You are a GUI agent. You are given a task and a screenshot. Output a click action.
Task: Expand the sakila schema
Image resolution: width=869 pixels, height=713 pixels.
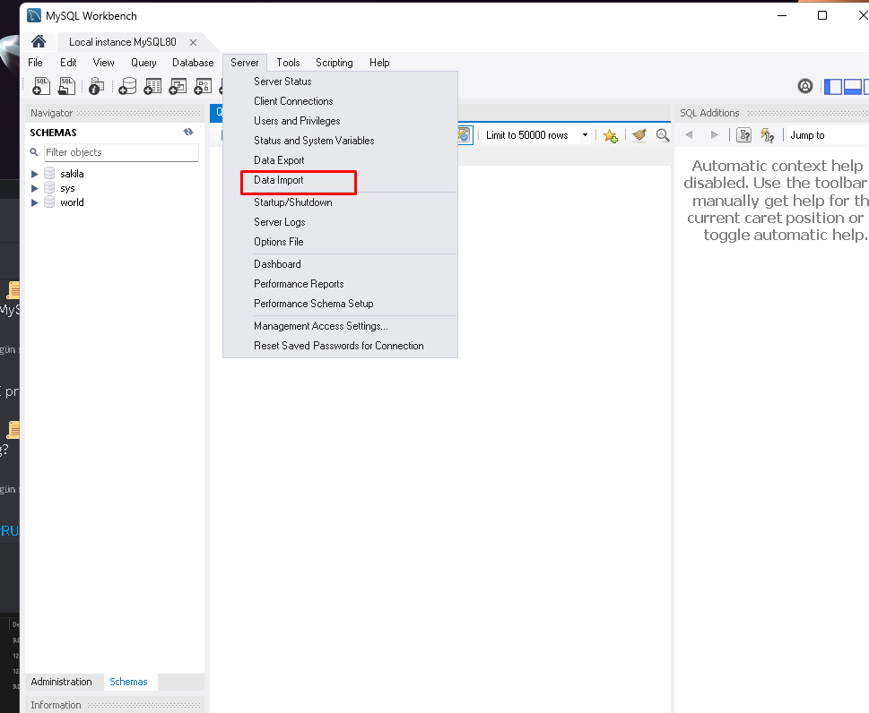tap(34, 174)
